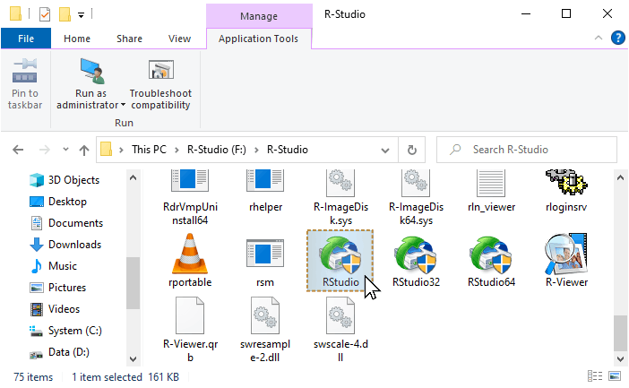The height and width of the screenshot is (388, 629).
Task: Click the Pin to taskbar icon
Action: pos(24,71)
